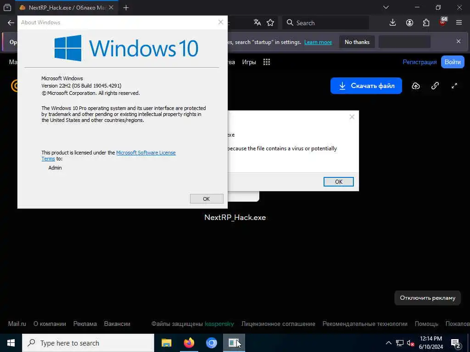Show hidden system tray icons chevron
This screenshot has width=470, height=352.
tap(388, 343)
